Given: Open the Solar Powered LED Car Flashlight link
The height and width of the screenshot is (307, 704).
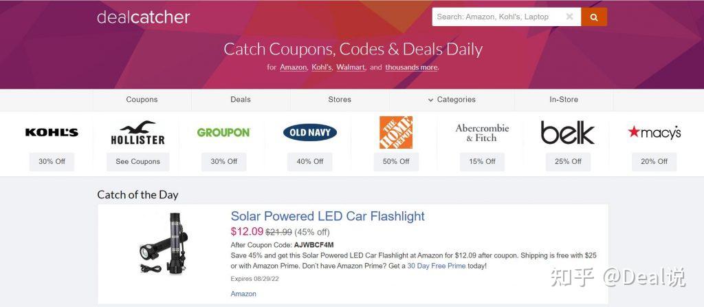Looking at the screenshot, I should pyautogui.click(x=327, y=216).
